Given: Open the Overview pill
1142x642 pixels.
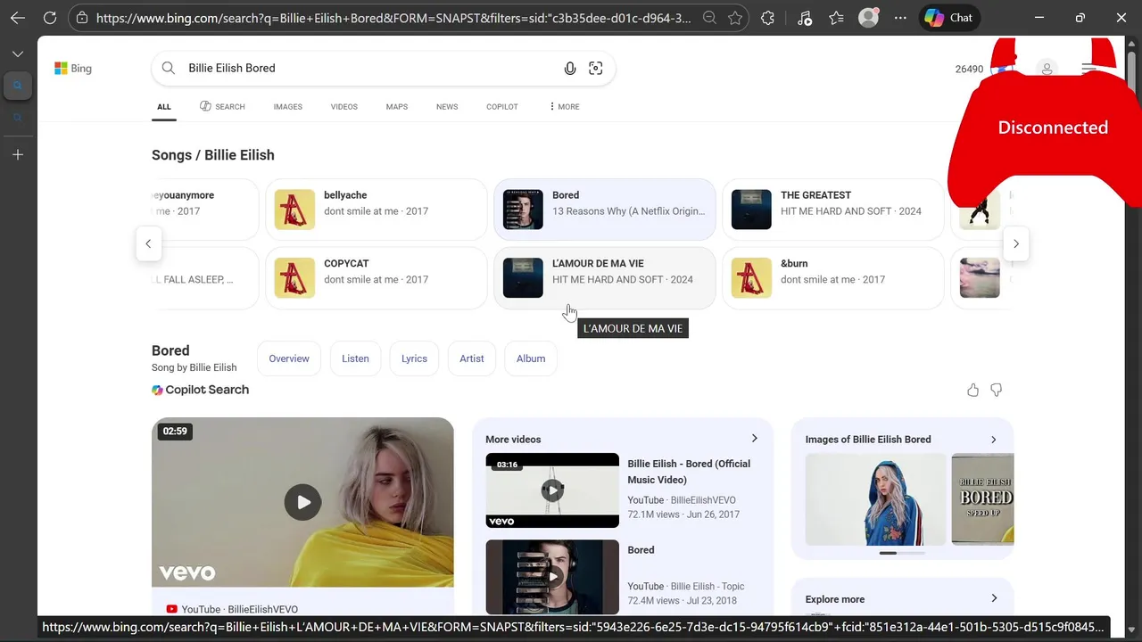Looking at the screenshot, I should pos(289,358).
